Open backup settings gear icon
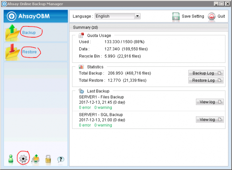 pos(23,159)
